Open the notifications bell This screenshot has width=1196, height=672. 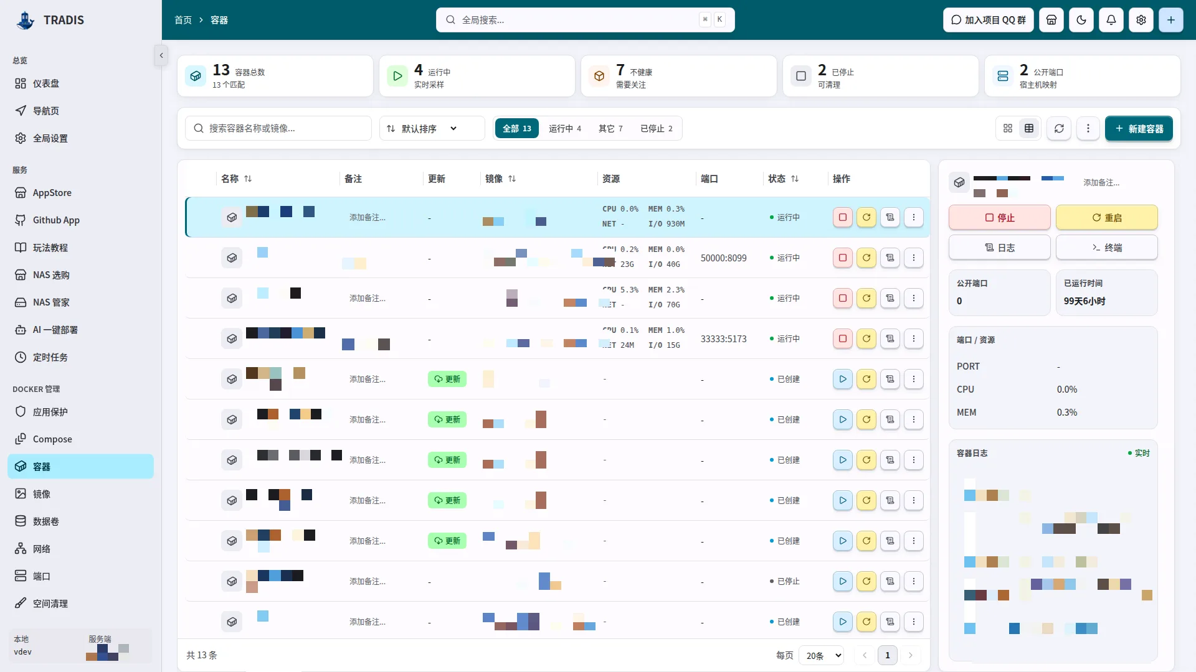[x=1111, y=20]
